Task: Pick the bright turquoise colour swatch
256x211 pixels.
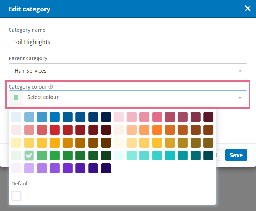Action: [x=170, y=155]
